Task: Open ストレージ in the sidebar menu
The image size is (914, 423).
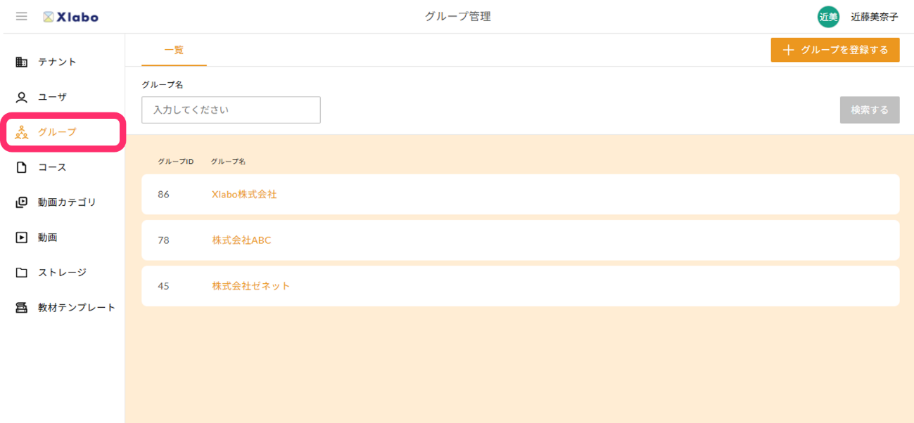Action: point(62,273)
